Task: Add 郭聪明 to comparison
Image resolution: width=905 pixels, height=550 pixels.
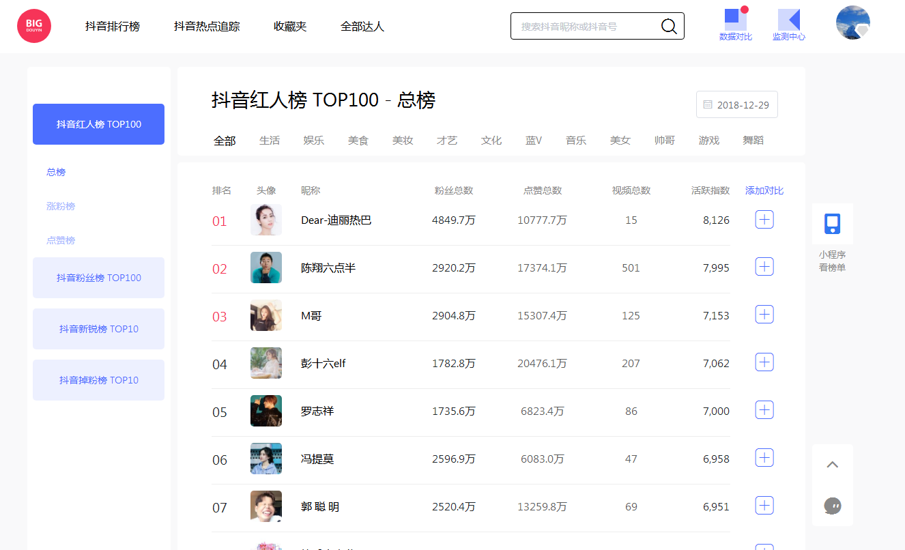Action: tap(764, 506)
